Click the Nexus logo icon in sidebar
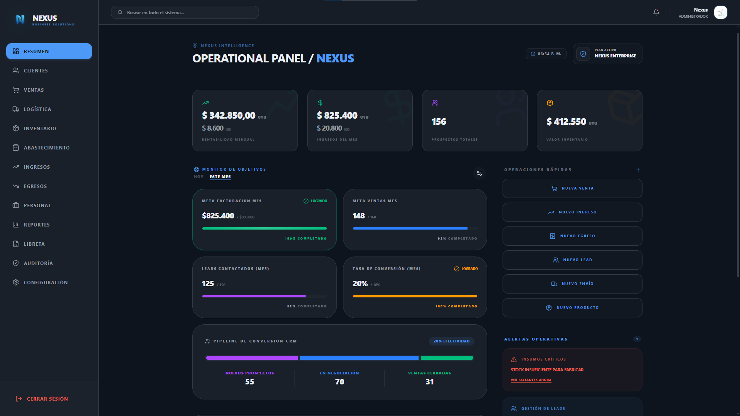 point(20,19)
